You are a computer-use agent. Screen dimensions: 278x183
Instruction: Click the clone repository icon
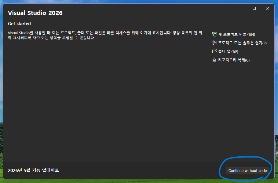[x=214, y=60]
